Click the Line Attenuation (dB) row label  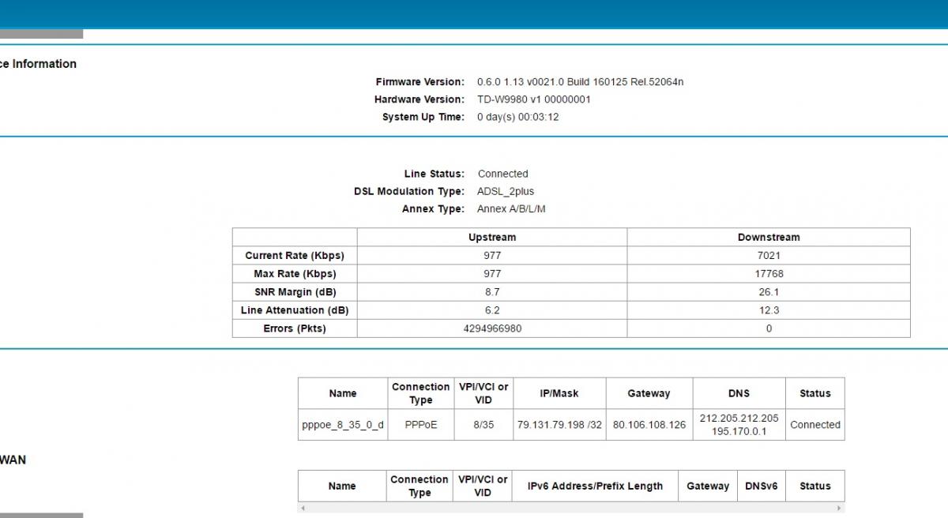295,310
